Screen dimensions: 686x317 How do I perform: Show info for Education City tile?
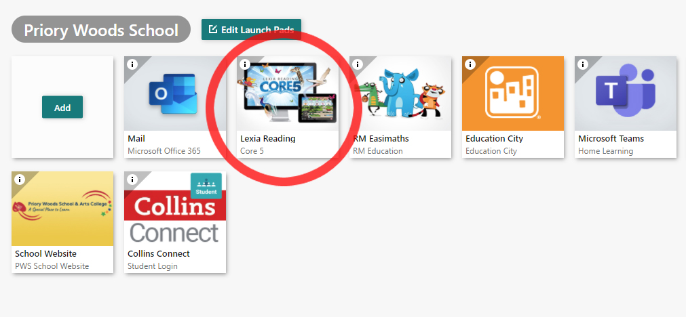click(x=470, y=64)
